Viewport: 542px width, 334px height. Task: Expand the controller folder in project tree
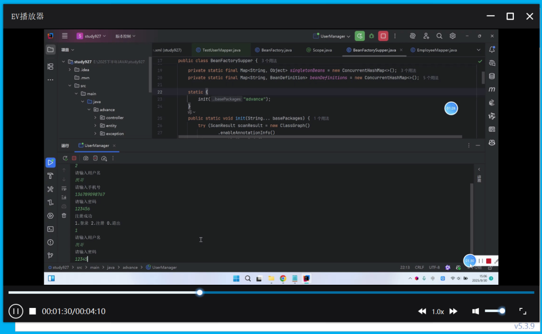point(95,118)
